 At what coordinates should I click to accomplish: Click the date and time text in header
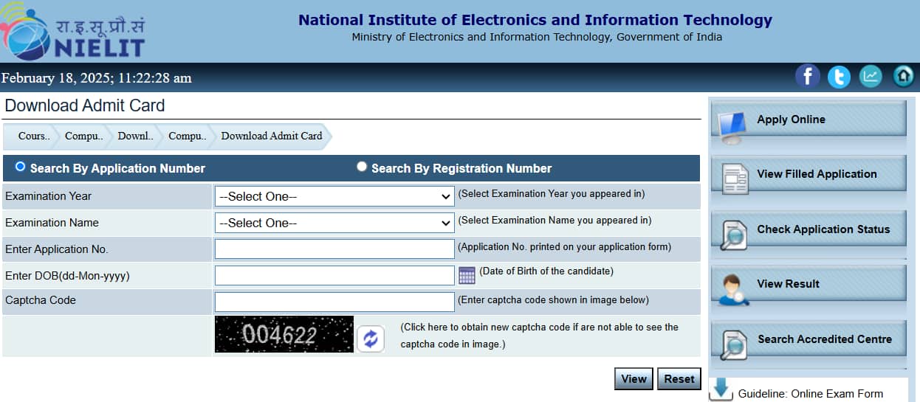coord(96,77)
